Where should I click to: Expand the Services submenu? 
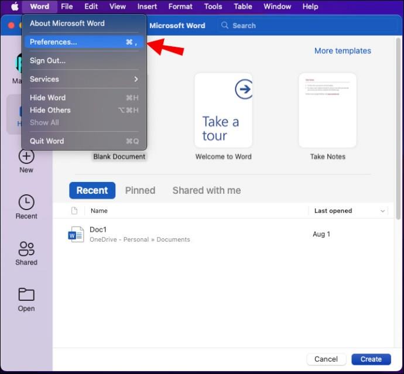[x=84, y=79]
